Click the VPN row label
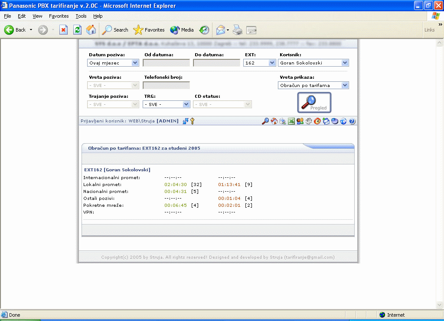 pyautogui.click(x=88, y=212)
